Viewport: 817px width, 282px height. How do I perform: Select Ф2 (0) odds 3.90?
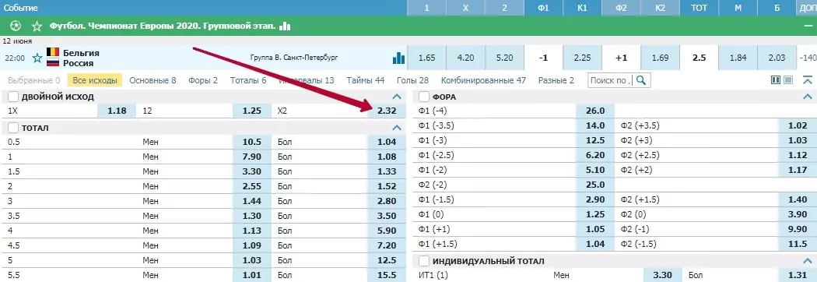point(798,215)
